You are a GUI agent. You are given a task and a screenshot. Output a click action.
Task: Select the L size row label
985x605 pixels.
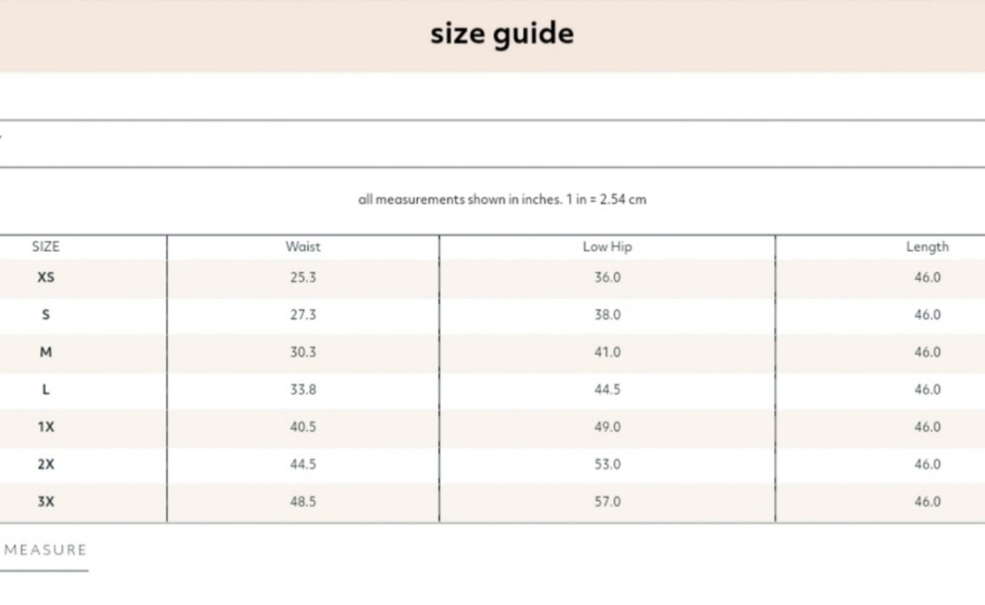pyautogui.click(x=46, y=390)
